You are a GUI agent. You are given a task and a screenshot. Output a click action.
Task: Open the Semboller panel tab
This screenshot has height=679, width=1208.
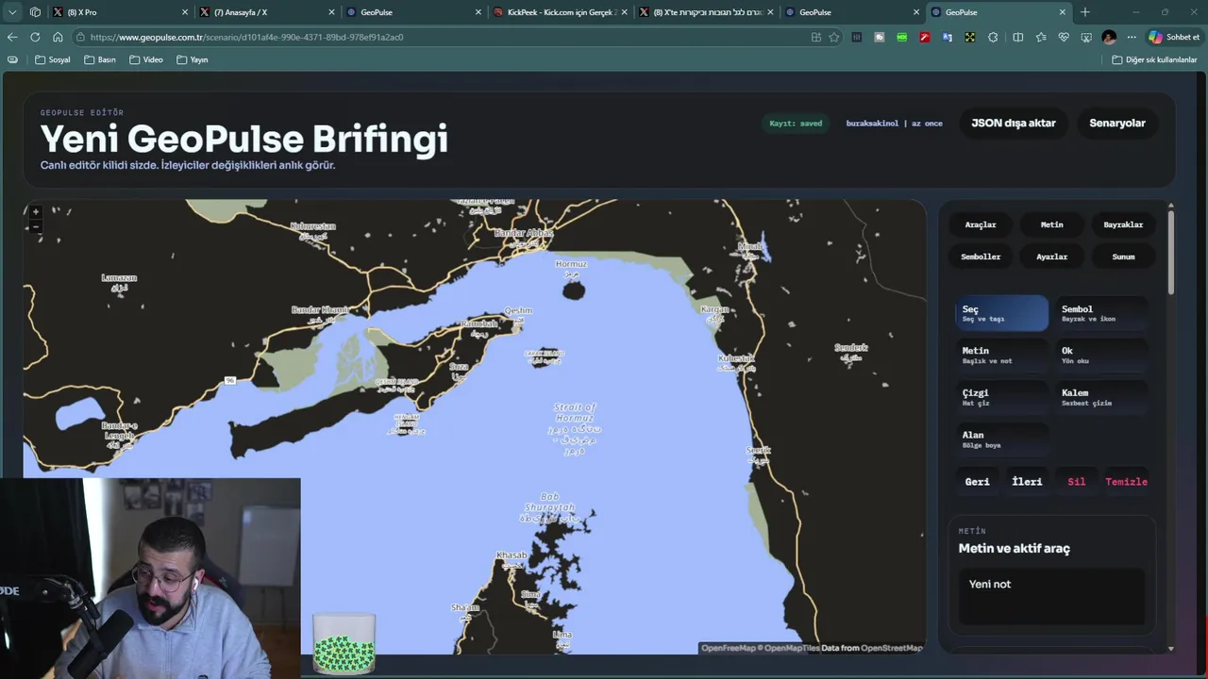pyautogui.click(x=981, y=257)
